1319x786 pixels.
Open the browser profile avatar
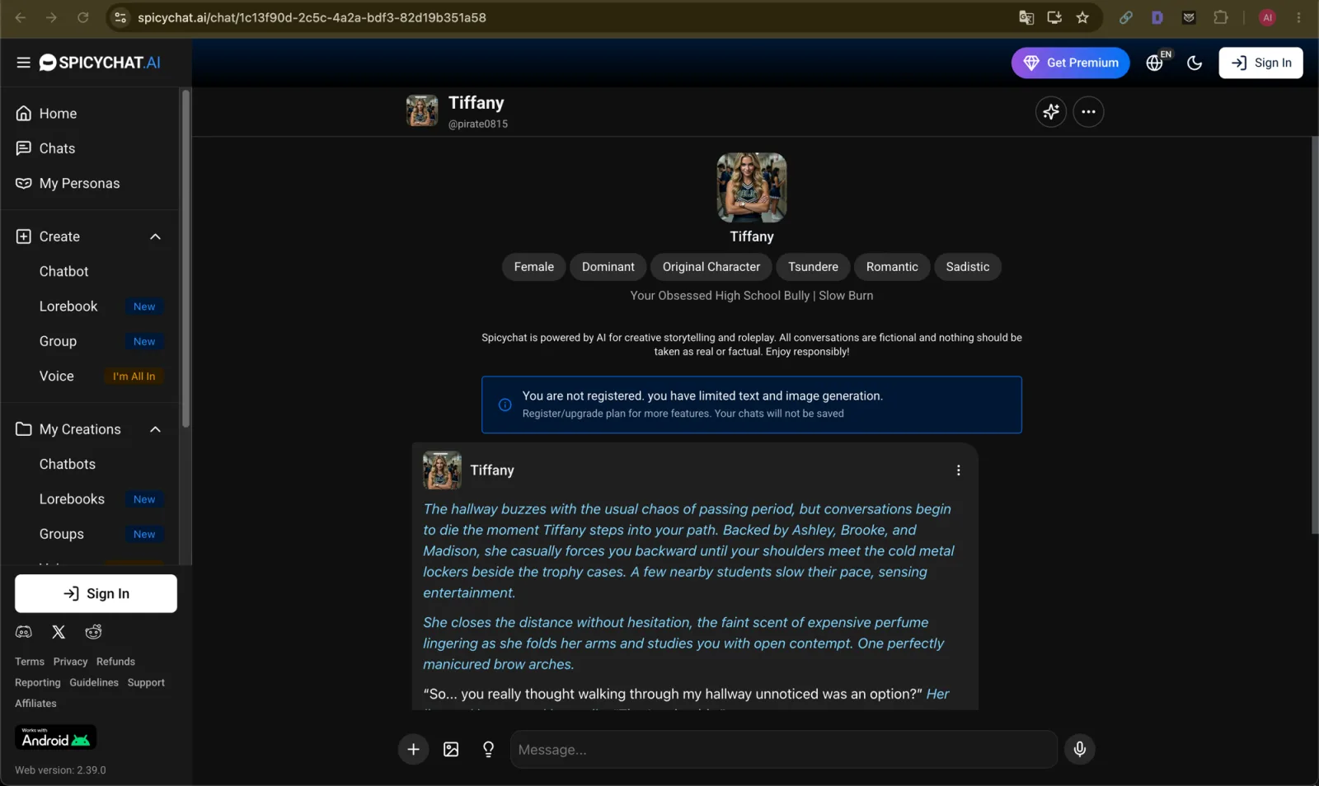[1268, 17]
